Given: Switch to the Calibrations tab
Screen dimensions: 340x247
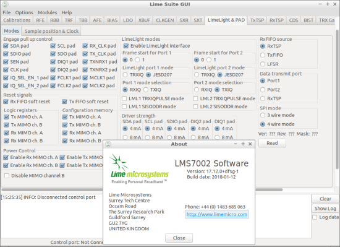Looking at the screenshot, I should pos(17,20).
